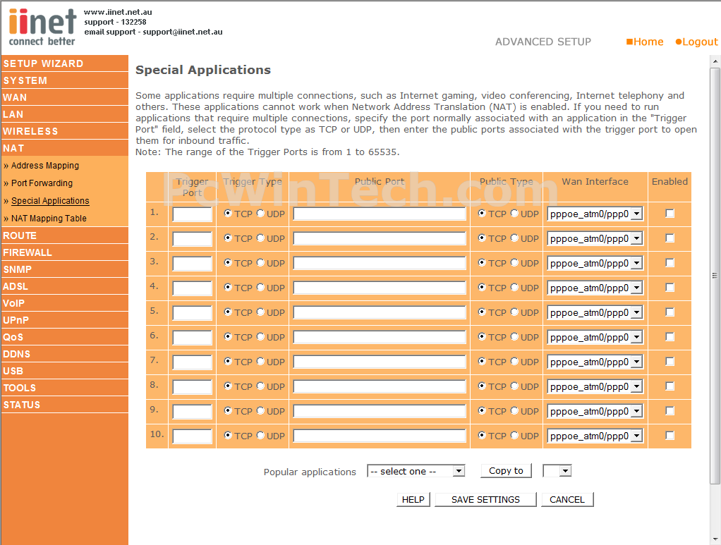This screenshot has height=545, width=721.
Task: Select LAN in the sidebar
Action: point(64,114)
